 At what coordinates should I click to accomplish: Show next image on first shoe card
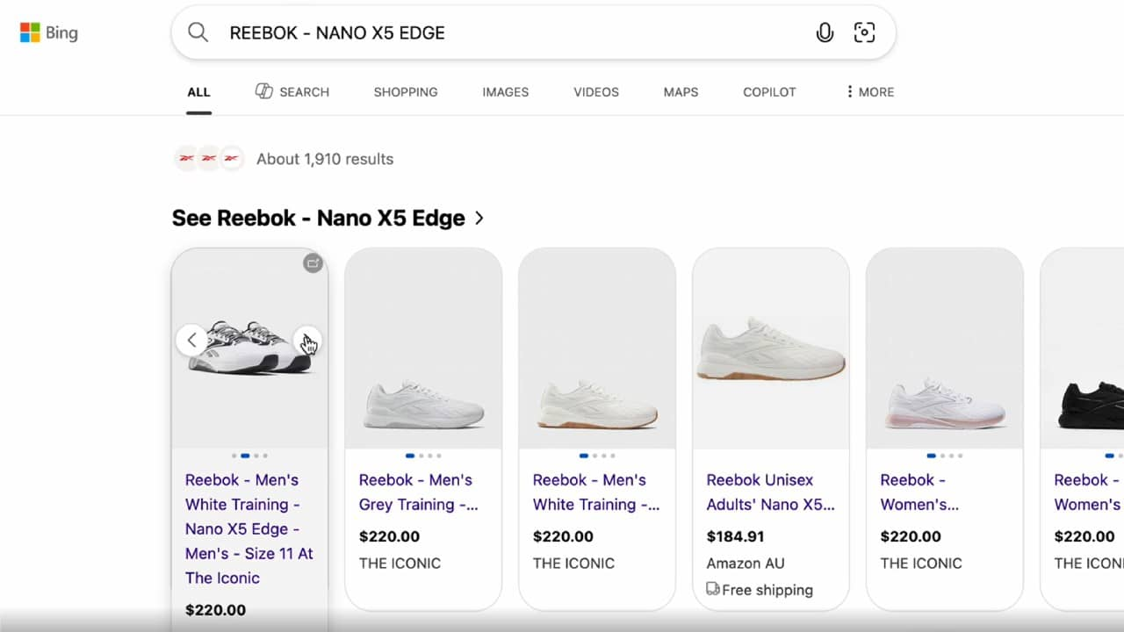click(306, 341)
